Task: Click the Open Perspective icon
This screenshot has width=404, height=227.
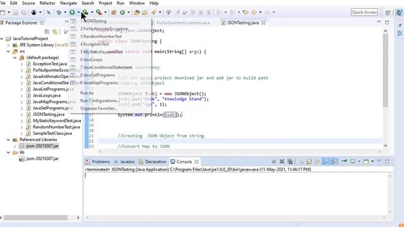Action: point(388,13)
